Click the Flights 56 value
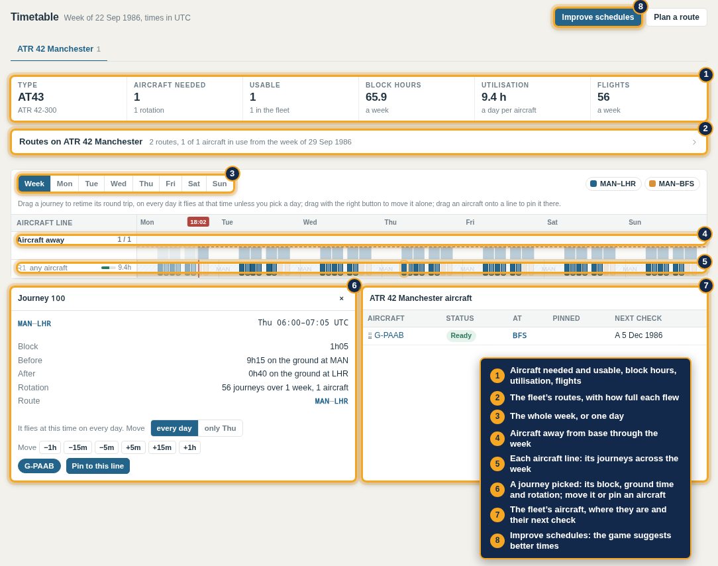This screenshot has height=566, width=718. click(x=603, y=97)
